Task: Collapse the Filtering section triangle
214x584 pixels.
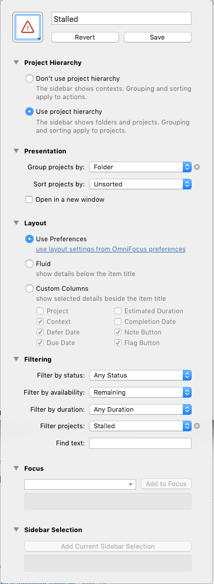Action: point(16,359)
